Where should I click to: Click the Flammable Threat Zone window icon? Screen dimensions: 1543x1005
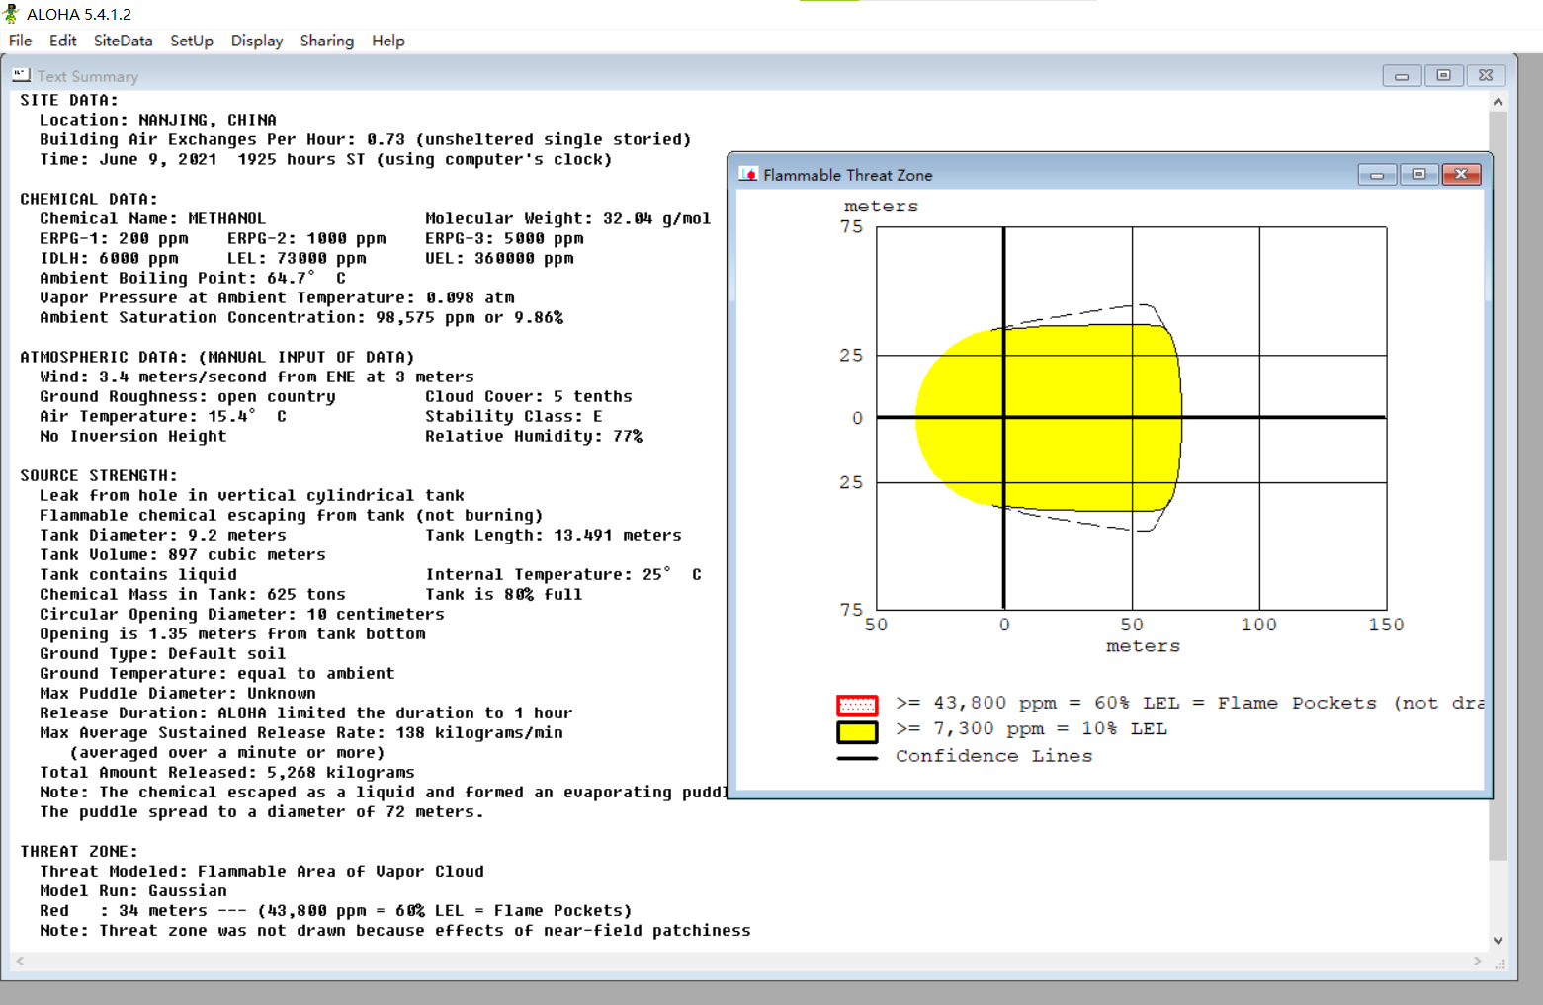[x=748, y=174]
